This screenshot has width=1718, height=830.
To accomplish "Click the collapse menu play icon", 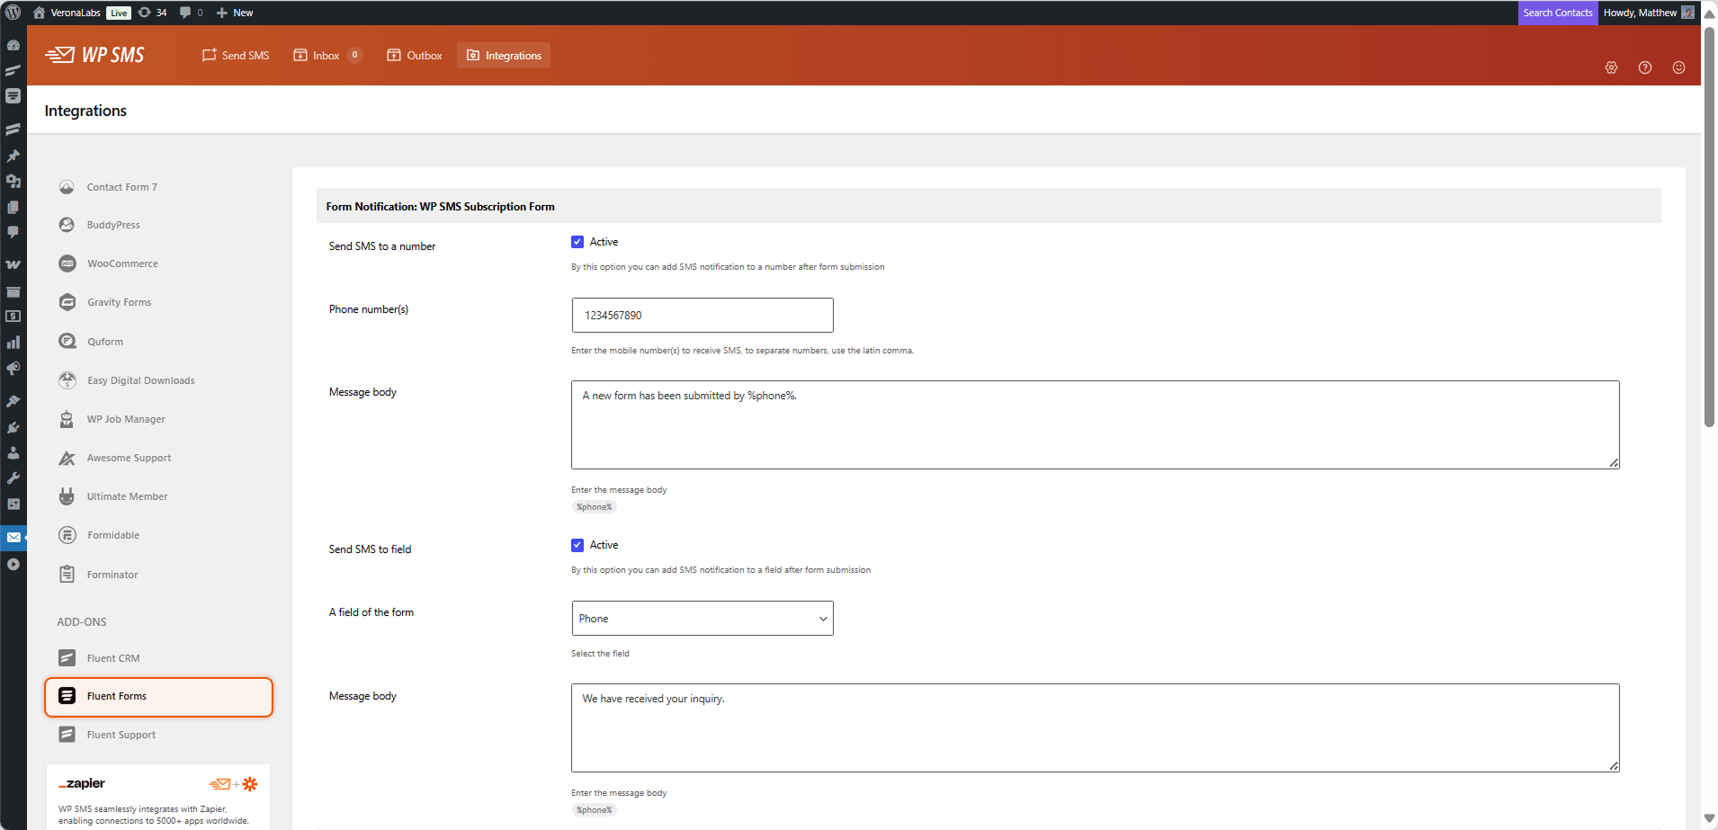I will coord(13,564).
